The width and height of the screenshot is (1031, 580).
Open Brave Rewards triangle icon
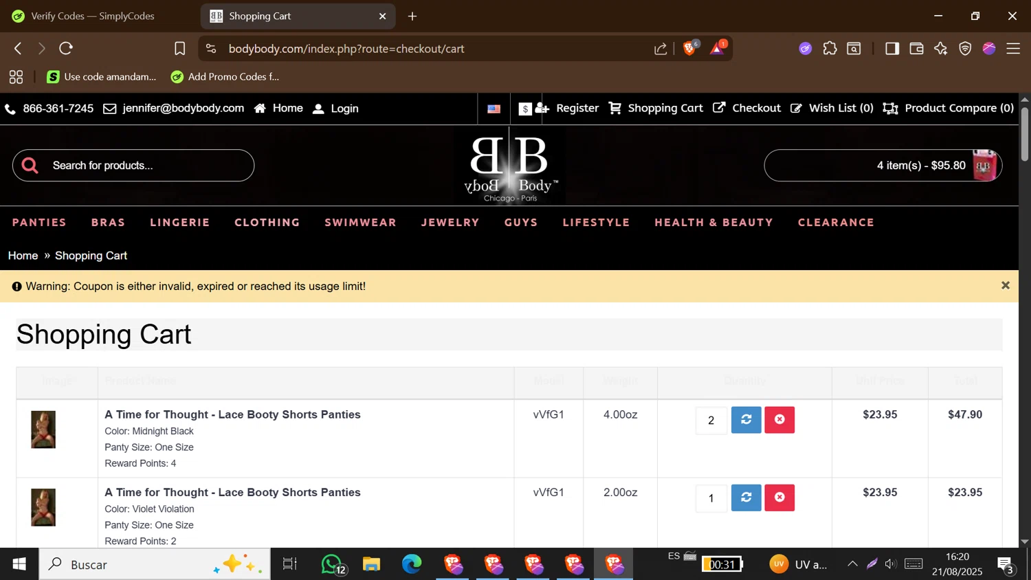pyautogui.click(x=718, y=48)
